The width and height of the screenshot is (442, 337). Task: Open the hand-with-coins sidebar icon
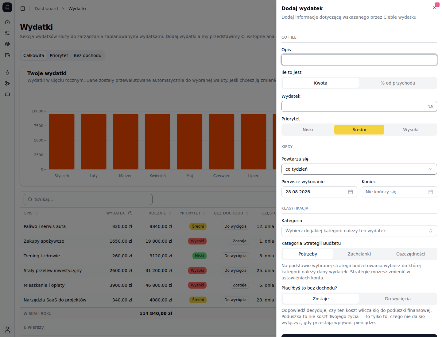coord(7,83)
